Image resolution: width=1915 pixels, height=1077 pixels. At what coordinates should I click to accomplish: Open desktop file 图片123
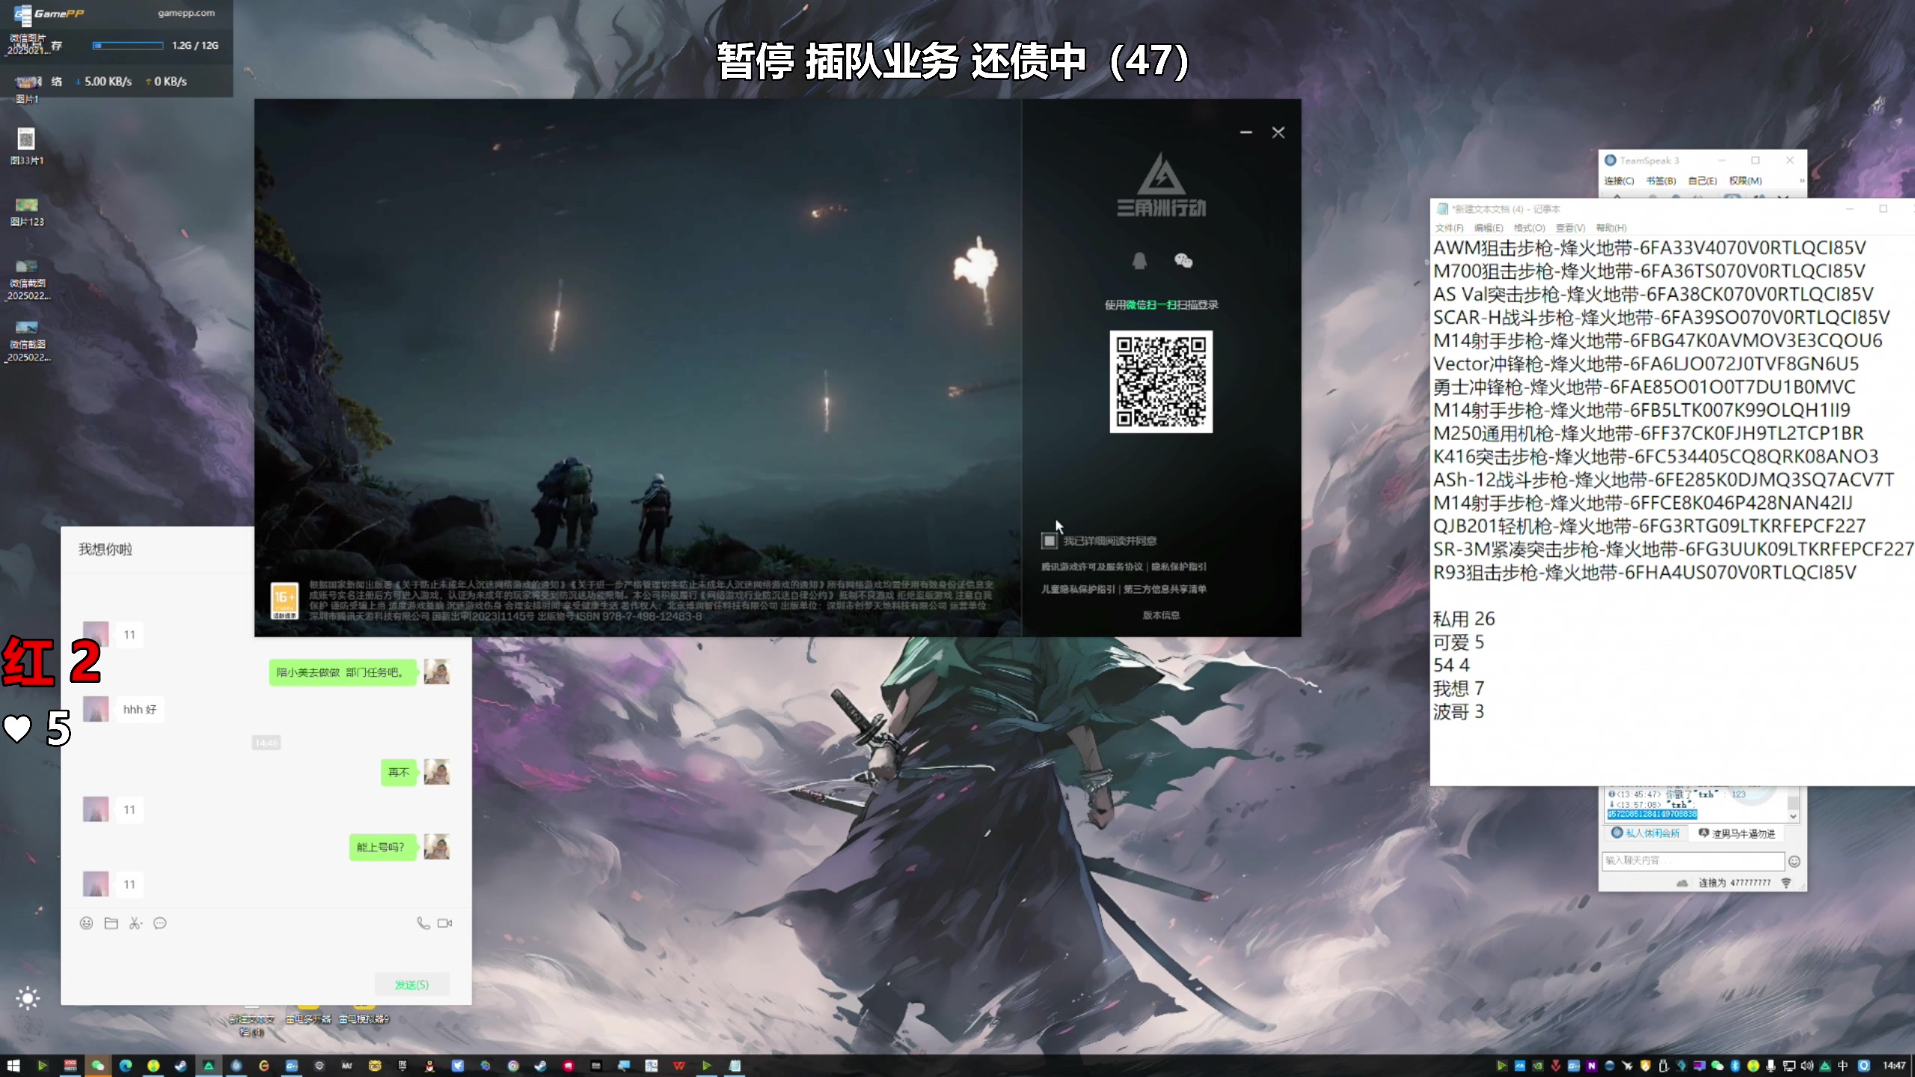pyautogui.click(x=26, y=211)
